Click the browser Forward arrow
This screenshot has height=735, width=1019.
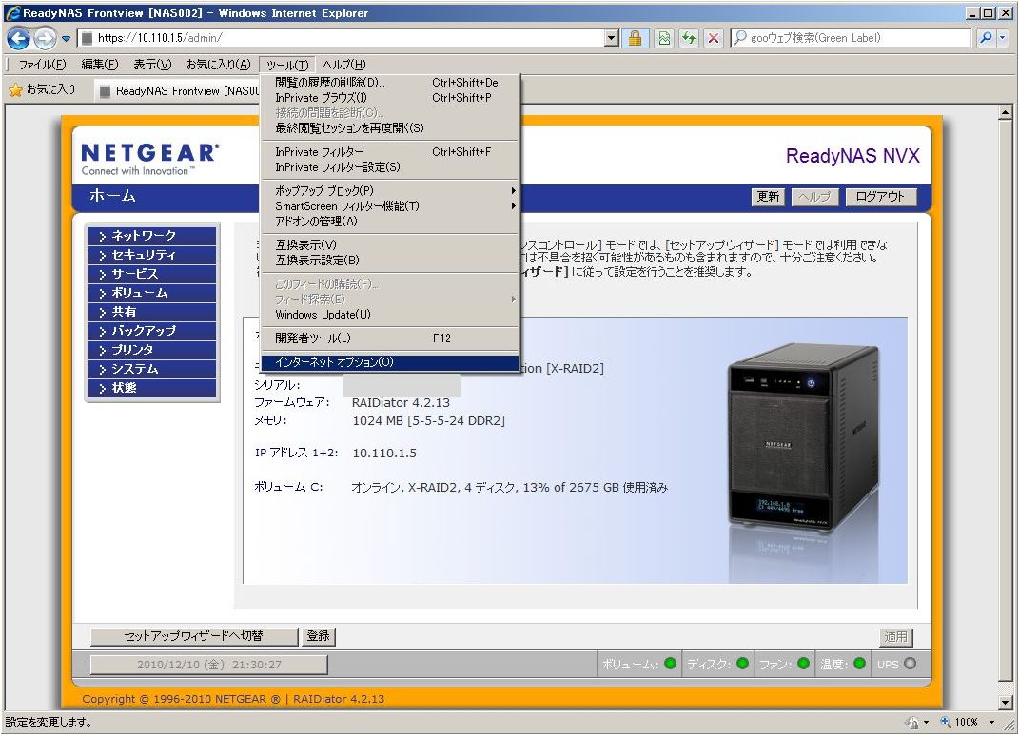[44, 38]
